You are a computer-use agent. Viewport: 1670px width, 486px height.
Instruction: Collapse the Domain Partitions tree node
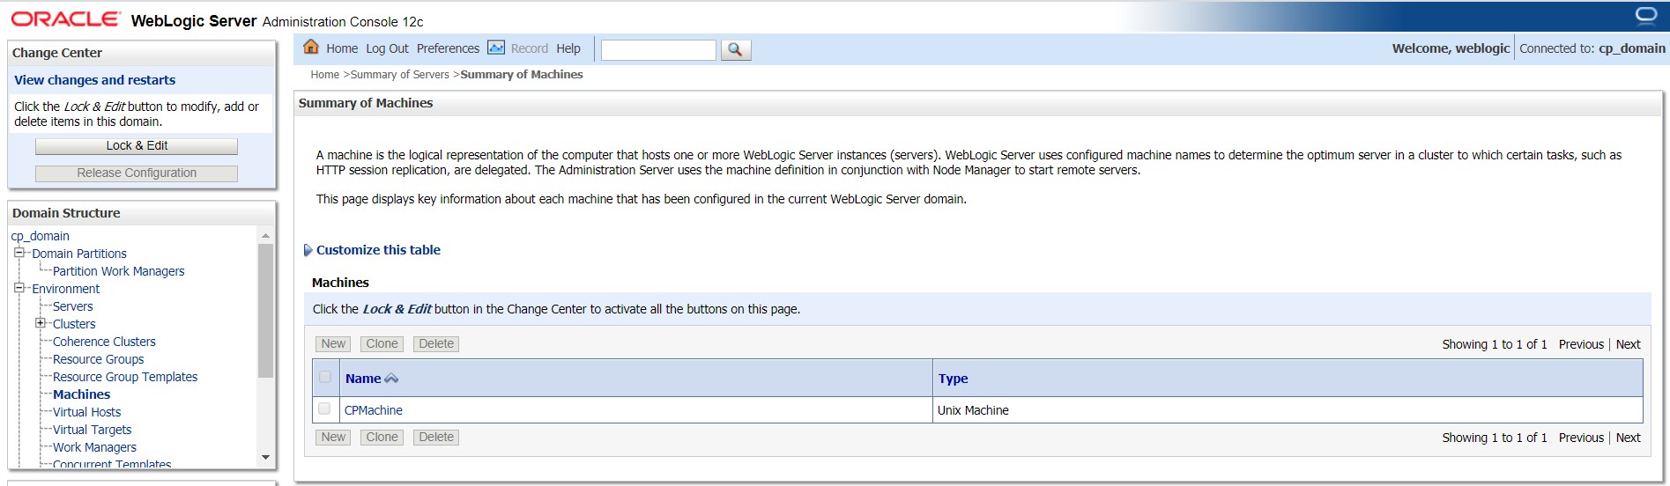[x=19, y=253]
